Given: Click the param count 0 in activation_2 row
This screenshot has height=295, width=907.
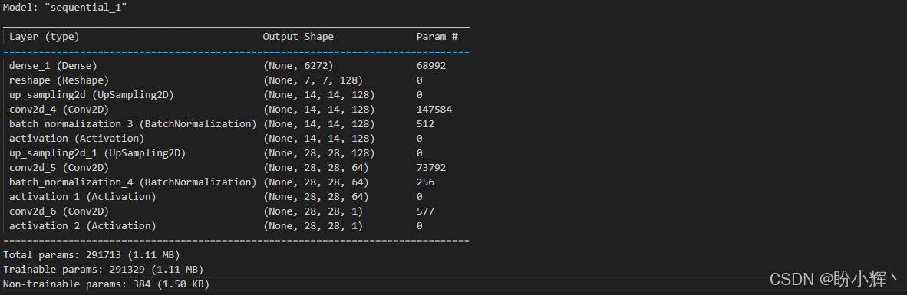Looking at the screenshot, I should [420, 226].
